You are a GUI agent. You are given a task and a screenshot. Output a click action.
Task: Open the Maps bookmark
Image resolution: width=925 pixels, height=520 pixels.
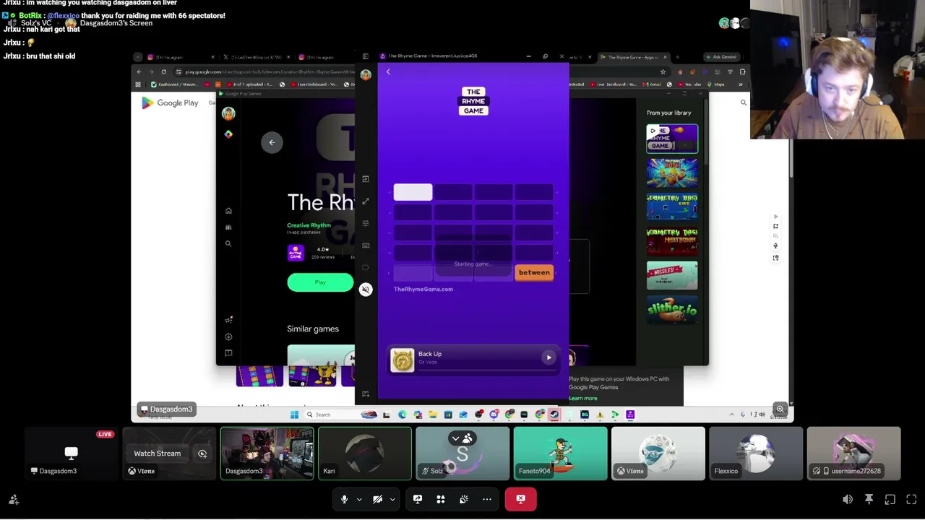point(716,84)
